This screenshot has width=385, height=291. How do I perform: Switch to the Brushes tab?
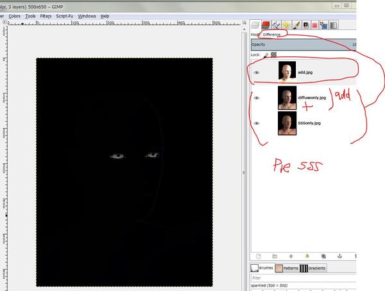tap(262, 268)
